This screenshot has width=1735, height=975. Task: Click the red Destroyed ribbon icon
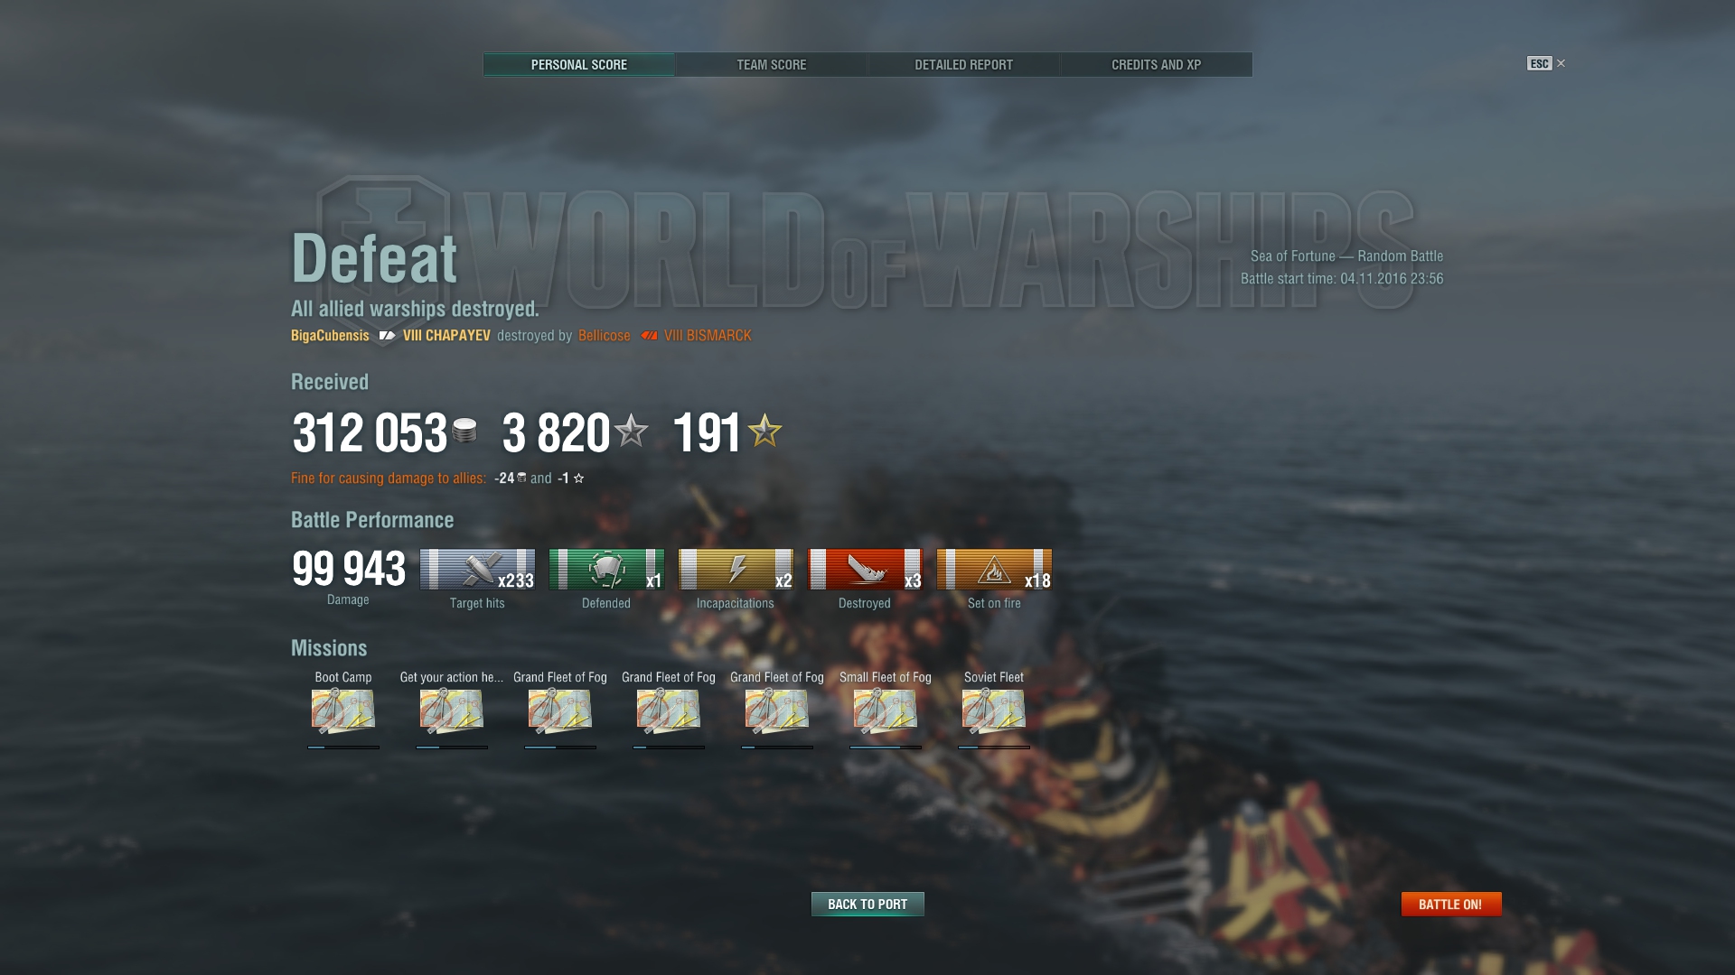tap(865, 570)
